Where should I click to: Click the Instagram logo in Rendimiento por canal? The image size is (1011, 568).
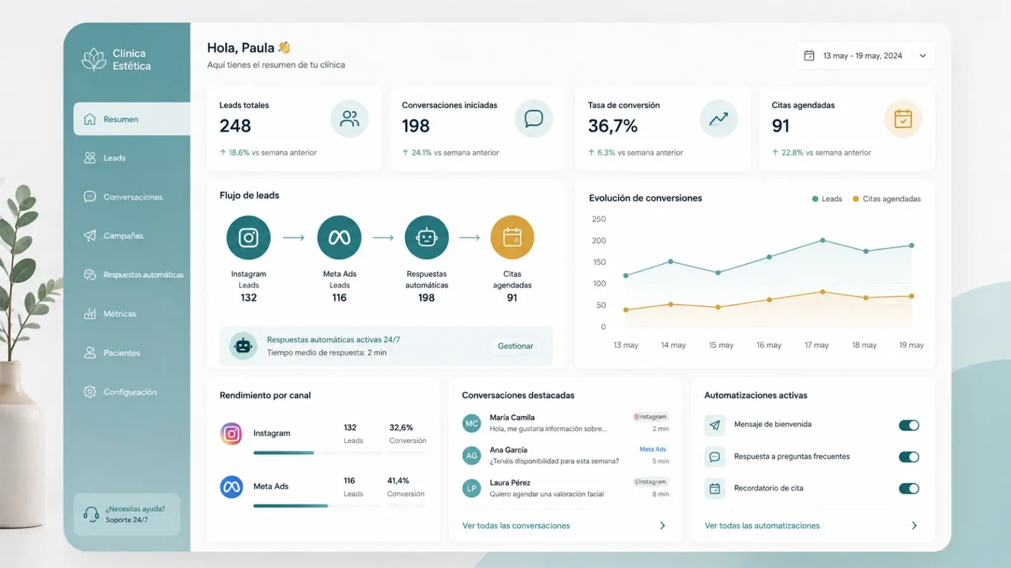click(231, 434)
